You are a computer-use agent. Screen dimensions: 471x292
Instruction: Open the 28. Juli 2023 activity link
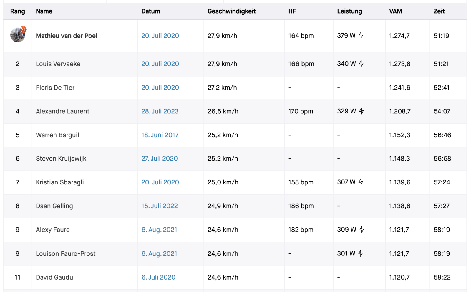point(160,111)
